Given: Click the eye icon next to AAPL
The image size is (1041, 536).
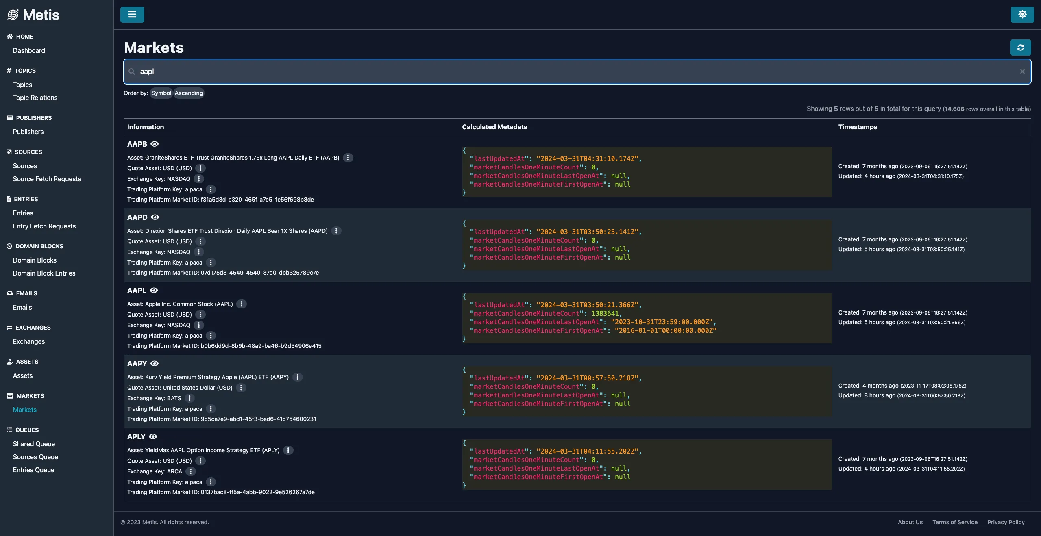Looking at the screenshot, I should pyautogui.click(x=154, y=291).
